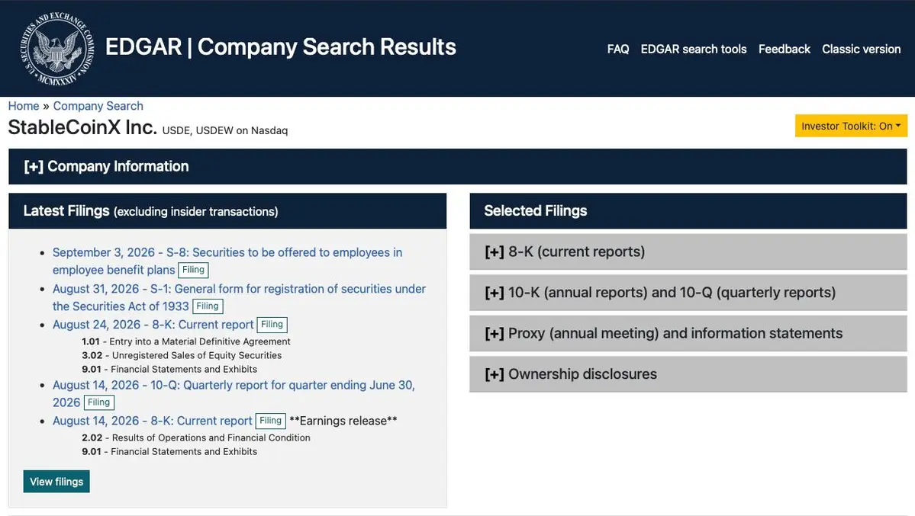Go to Home breadcrumb link
Image resolution: width=915 pixels, height=516 pixels.
tap(24, 106)
